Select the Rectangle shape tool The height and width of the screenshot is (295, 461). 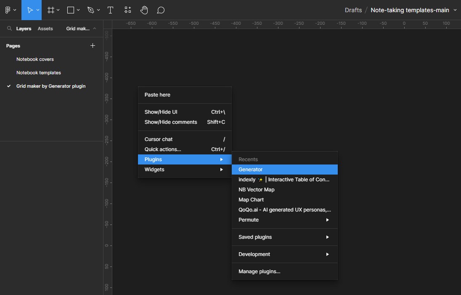click(x=71, y=10)
